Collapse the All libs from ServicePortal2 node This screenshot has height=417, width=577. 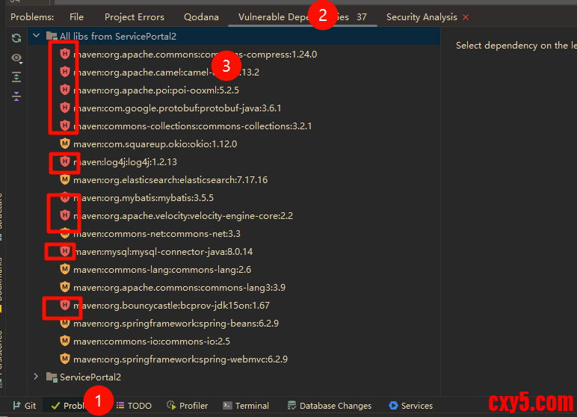coord(36,36)
